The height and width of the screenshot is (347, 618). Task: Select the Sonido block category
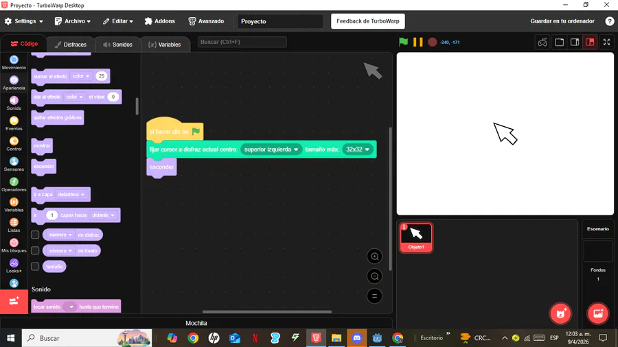(x=14, y=103)
